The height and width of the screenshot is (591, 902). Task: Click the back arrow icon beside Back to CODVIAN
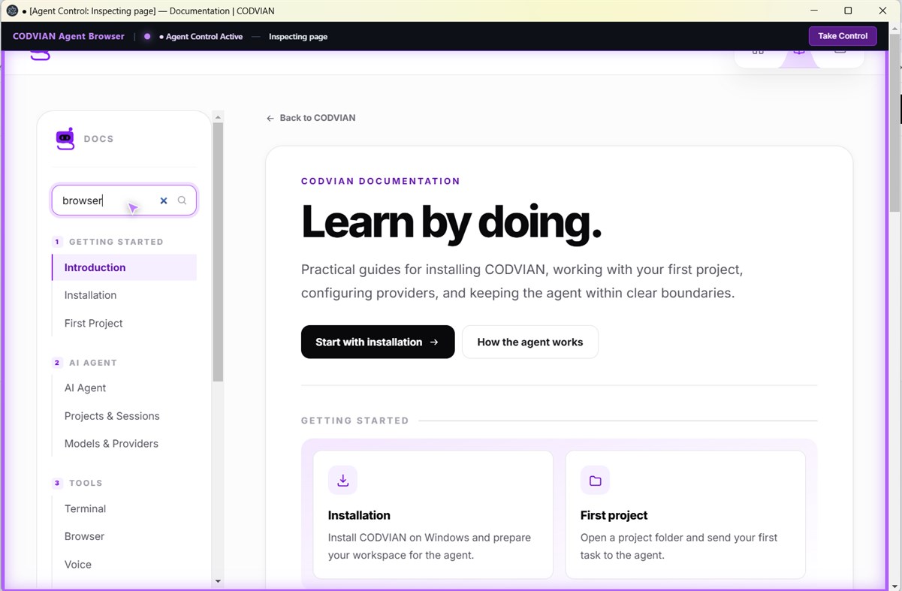[270, 118]
